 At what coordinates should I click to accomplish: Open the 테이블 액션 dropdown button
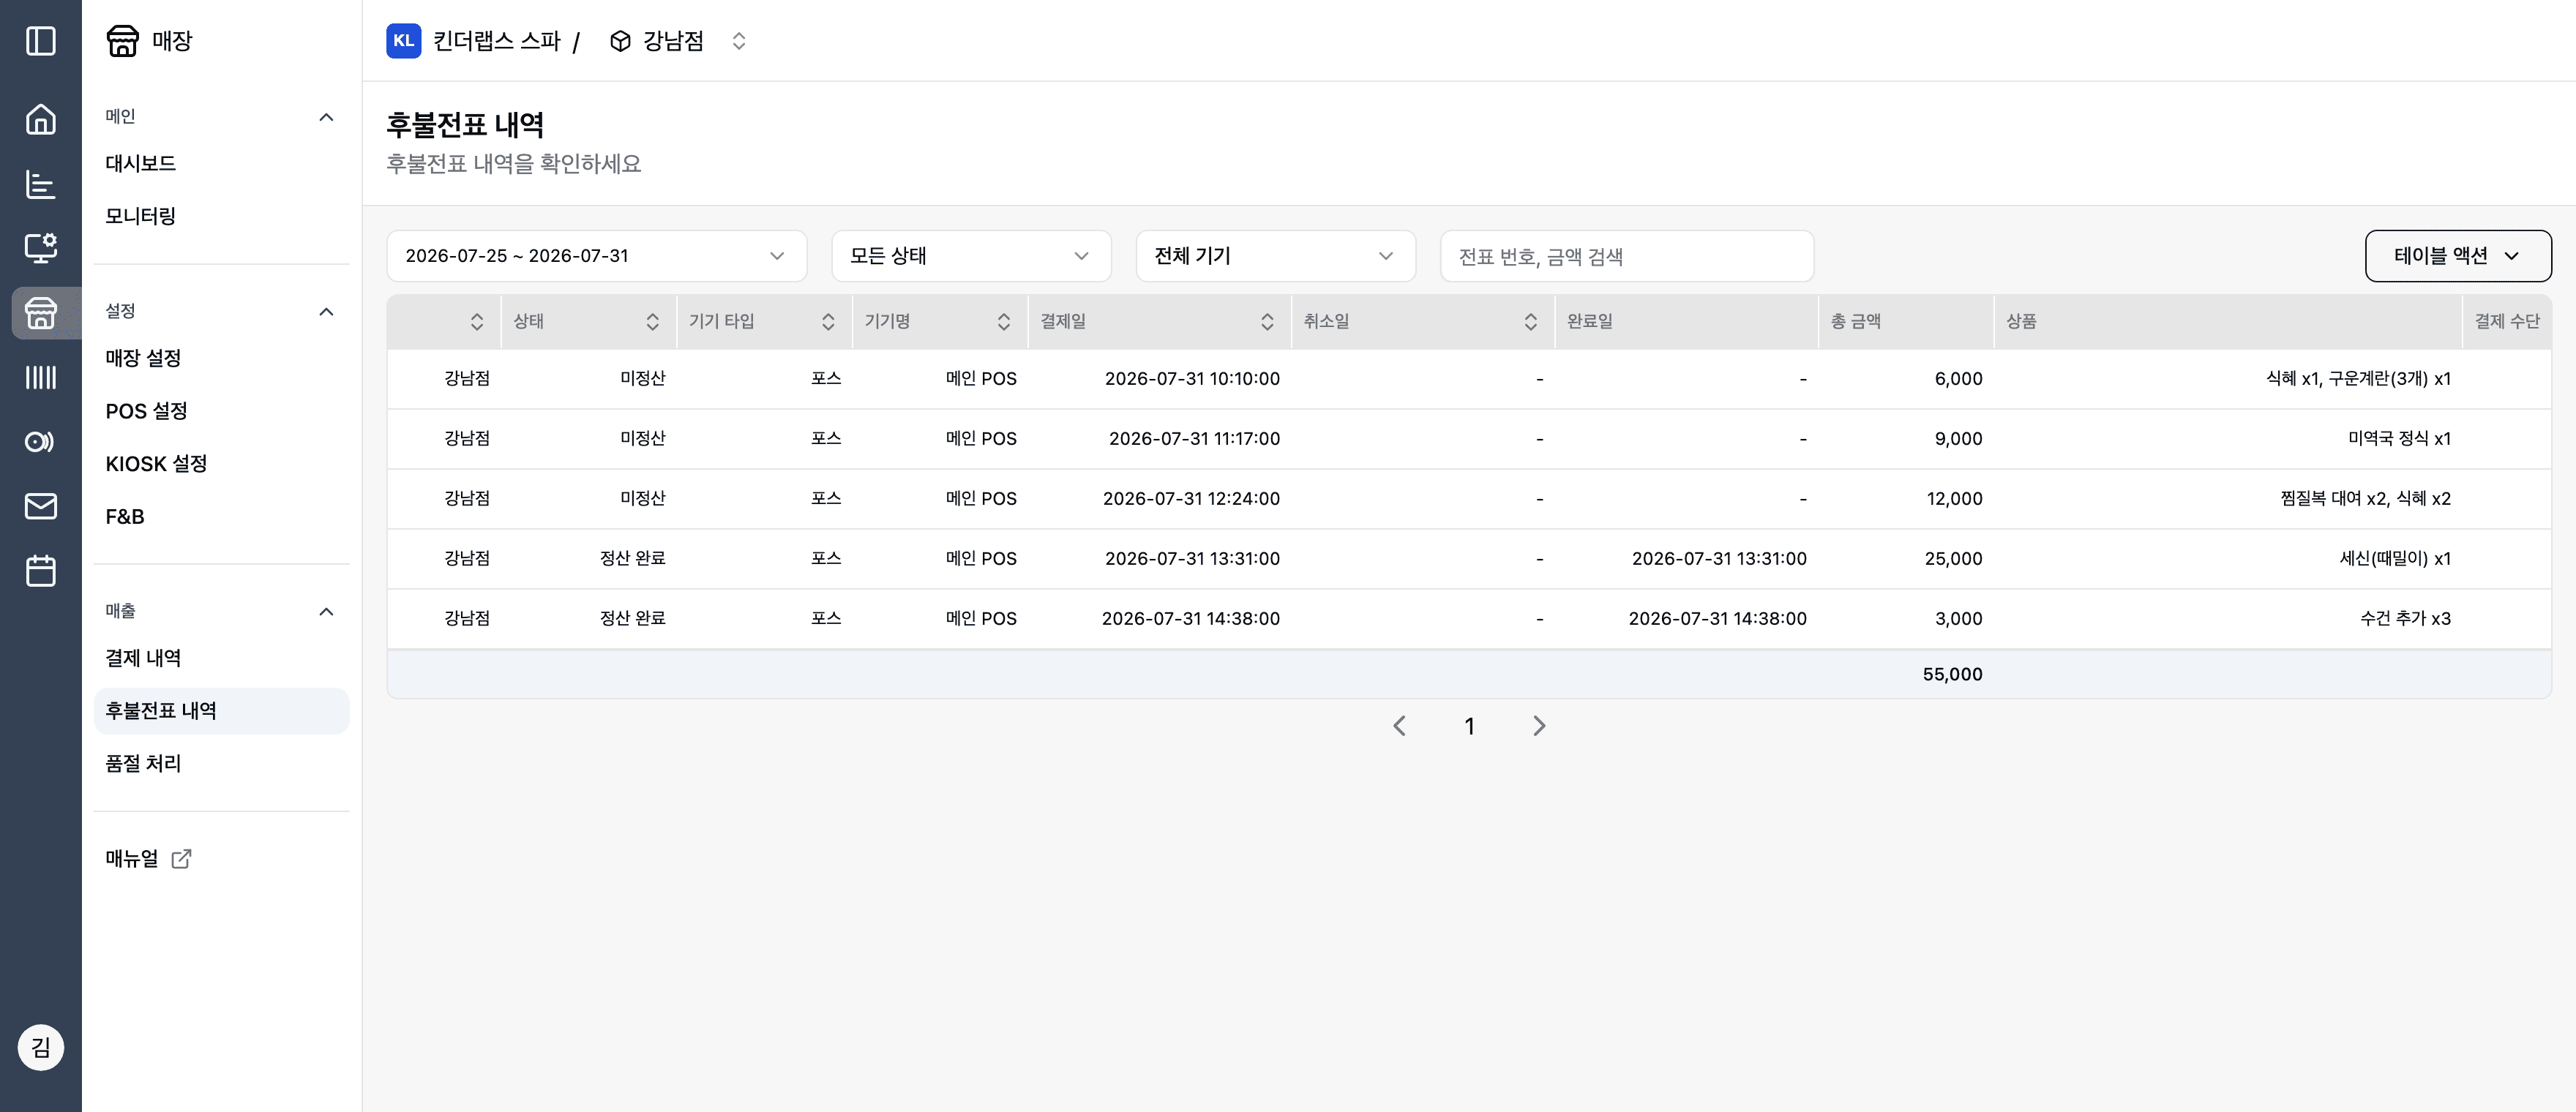point(2457,256)
